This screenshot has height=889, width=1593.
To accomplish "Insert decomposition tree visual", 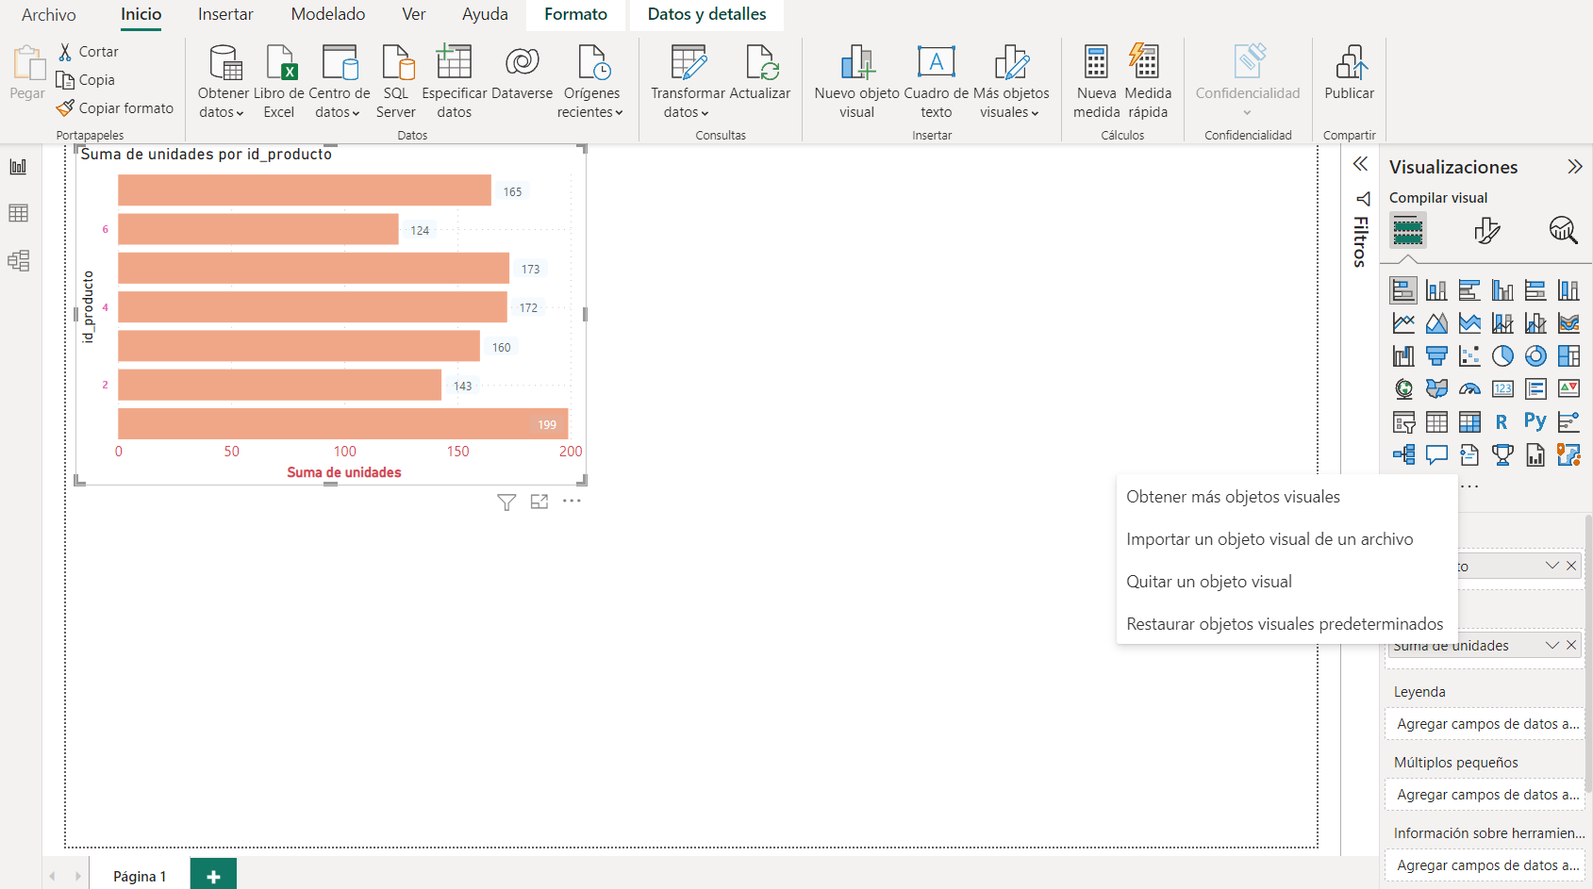I will [1403, 454].
